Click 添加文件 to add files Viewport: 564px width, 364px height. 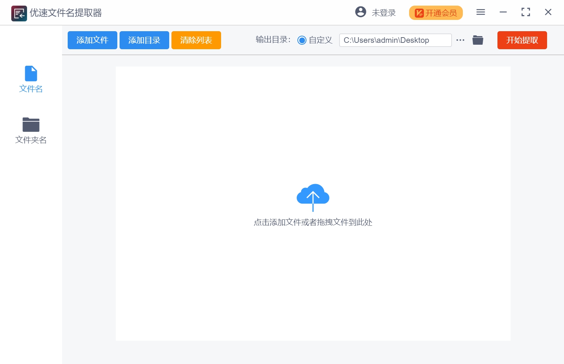[92, 40]
